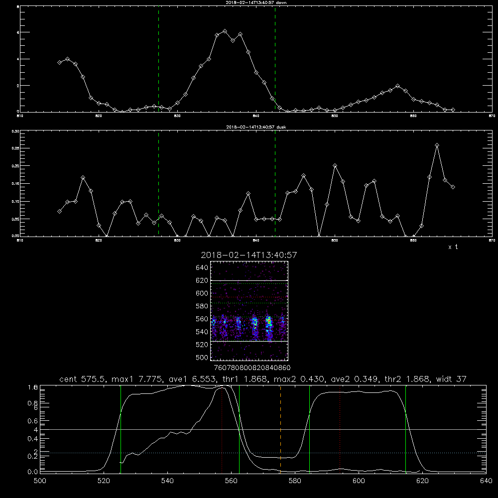This screenshot has width=498, height=498.
Task: Click the 'cent 575.5' value in the stats line
Action: [84, 379]
